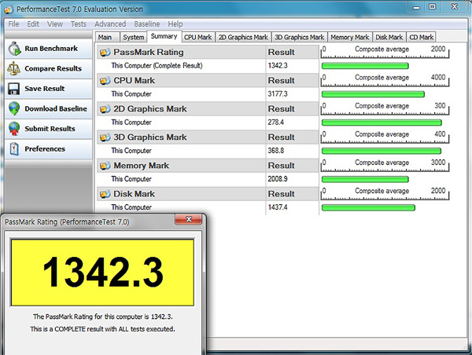Close the PassMark Rating popup window
The height and width of the screenshot is (355, 472).
[189, 219]
